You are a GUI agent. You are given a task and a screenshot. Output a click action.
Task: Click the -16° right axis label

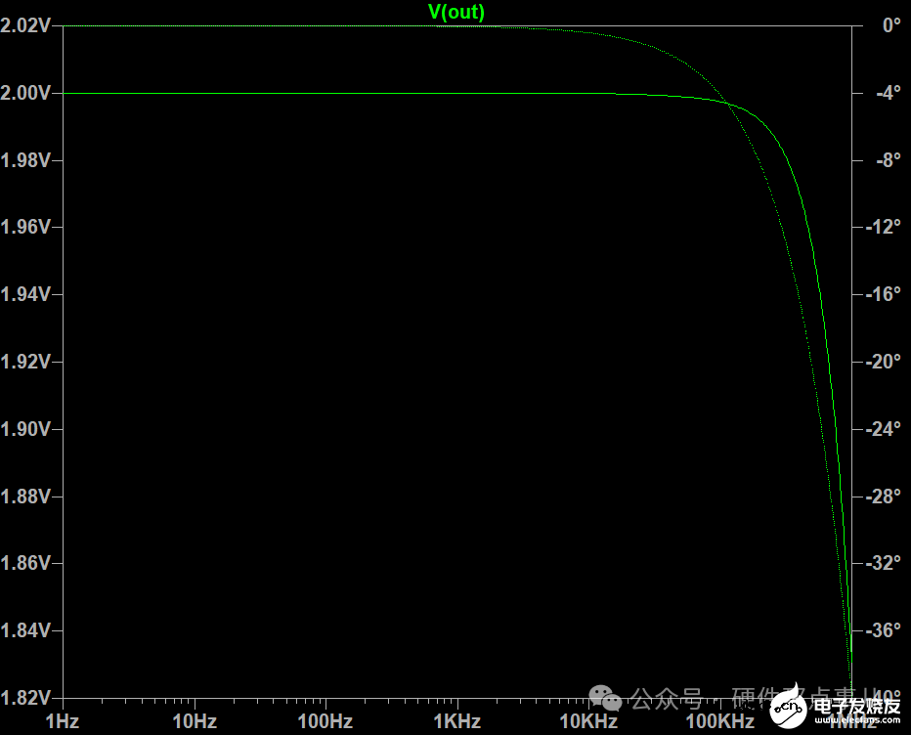click(x=885, y=294)
